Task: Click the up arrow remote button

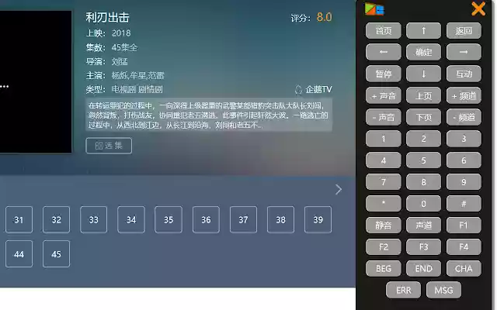Action: click(423, 31)
